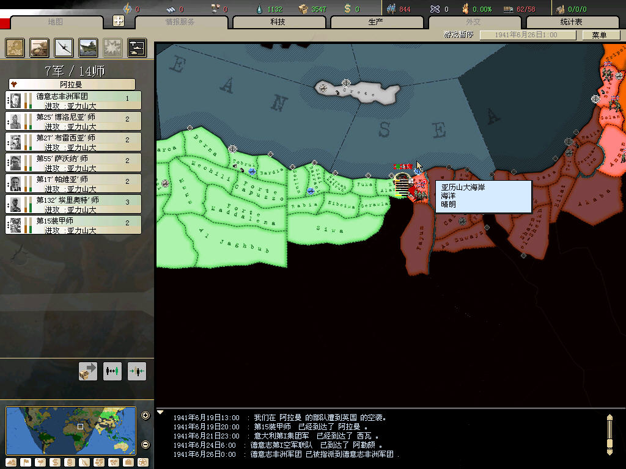
Task: Select the naval units (ship) filter icon
Action: tap(88, 48)
